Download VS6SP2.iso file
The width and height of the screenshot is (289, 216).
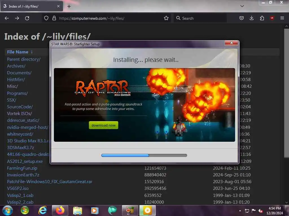(18, 188)
